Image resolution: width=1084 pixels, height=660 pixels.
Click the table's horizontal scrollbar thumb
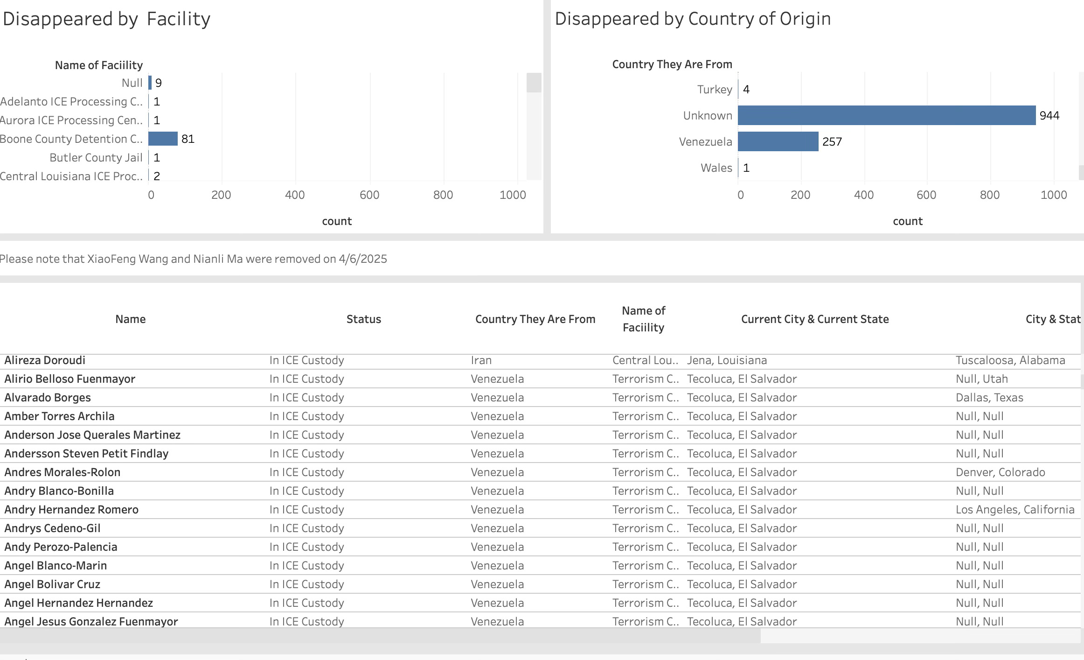tap(380, 635)
